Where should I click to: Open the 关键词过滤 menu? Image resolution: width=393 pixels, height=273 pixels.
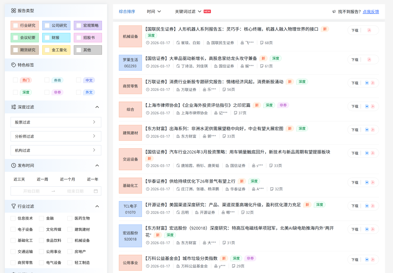(x=188, y=11)
